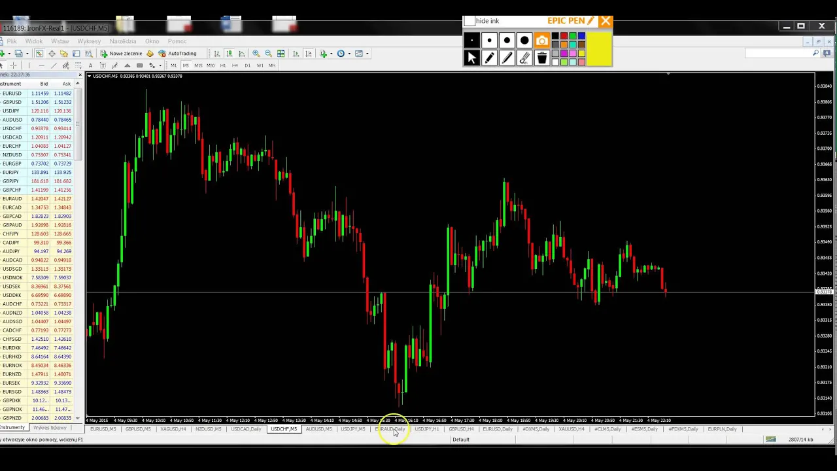
Task: Switch to the USDJPY,H1 chart tab
Action: 426,429
